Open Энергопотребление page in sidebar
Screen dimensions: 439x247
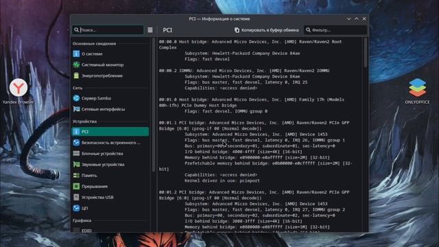pos(110,75)
